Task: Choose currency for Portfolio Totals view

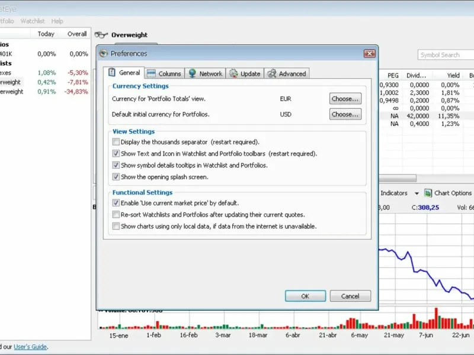Action: point(345,99)
